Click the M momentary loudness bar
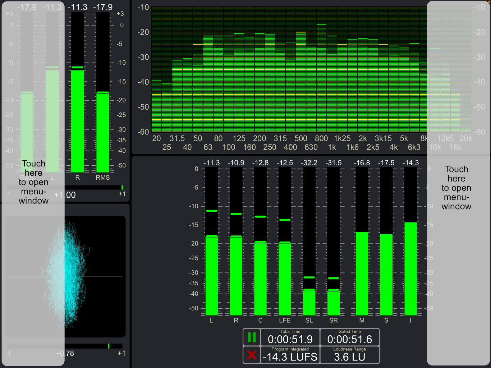 [x=362, y=241]
